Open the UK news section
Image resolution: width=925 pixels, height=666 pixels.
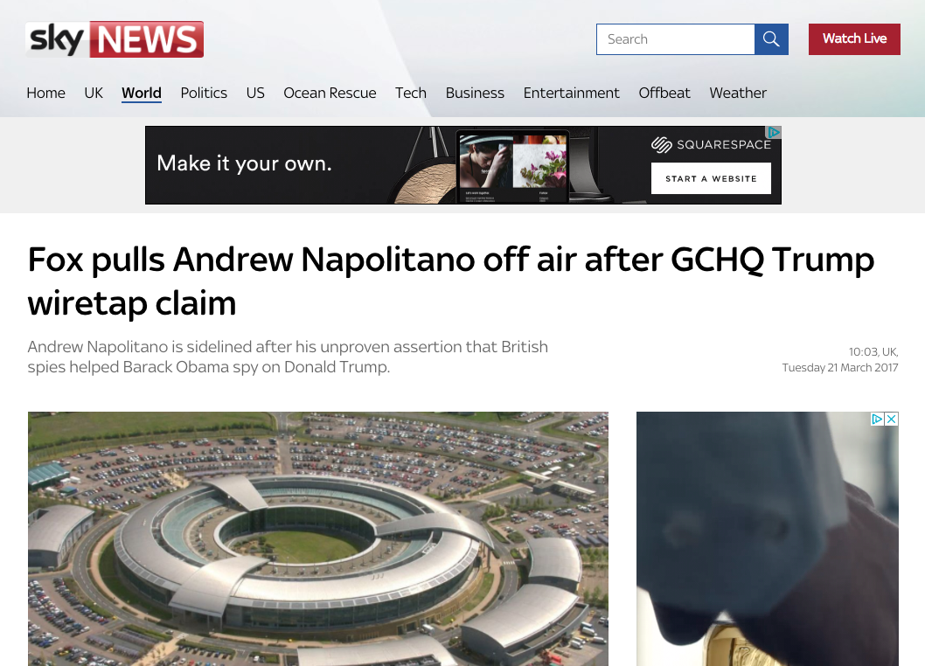tap(94, 93)
